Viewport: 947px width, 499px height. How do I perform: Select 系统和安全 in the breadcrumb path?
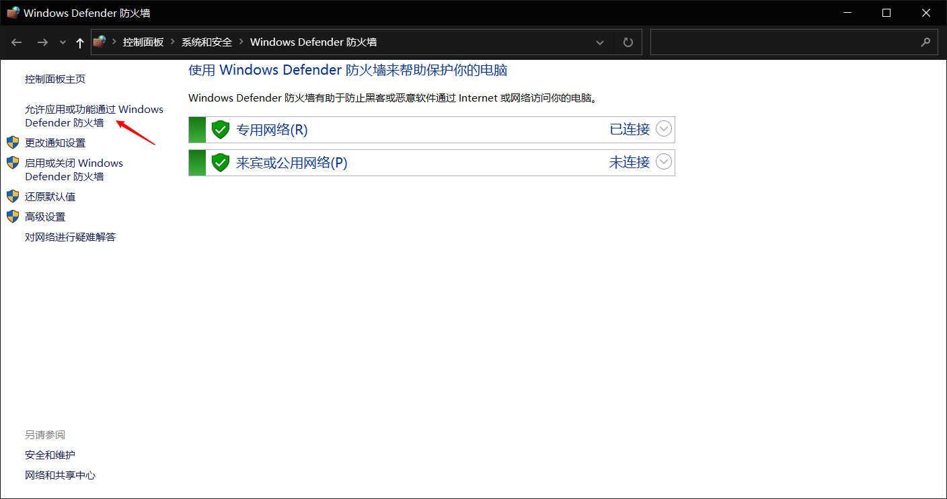pyautogui.click(x=206, y=42)
